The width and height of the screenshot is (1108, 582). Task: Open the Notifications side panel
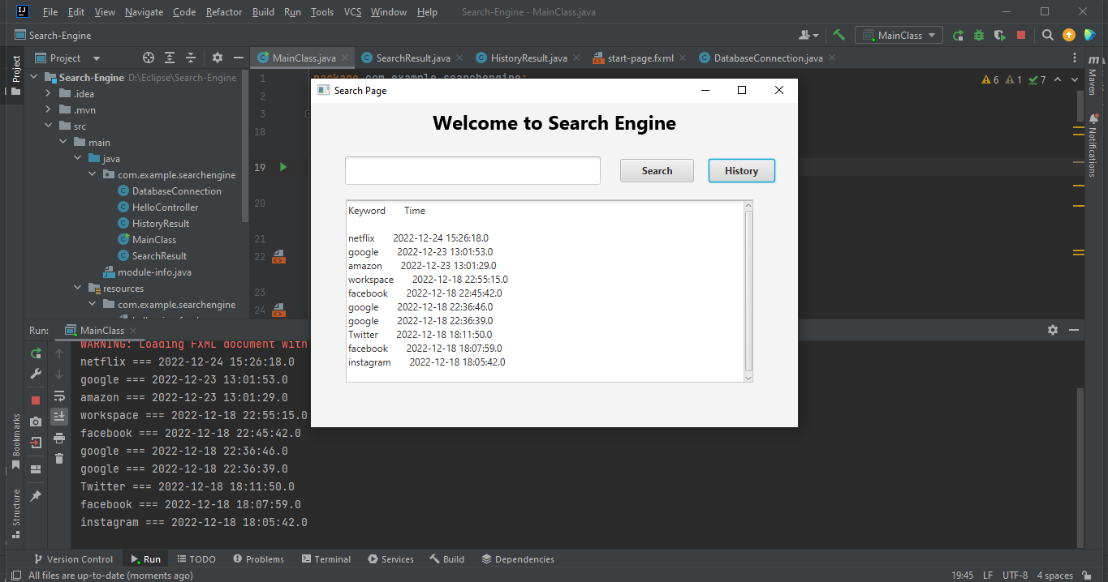pos(1093,146)
